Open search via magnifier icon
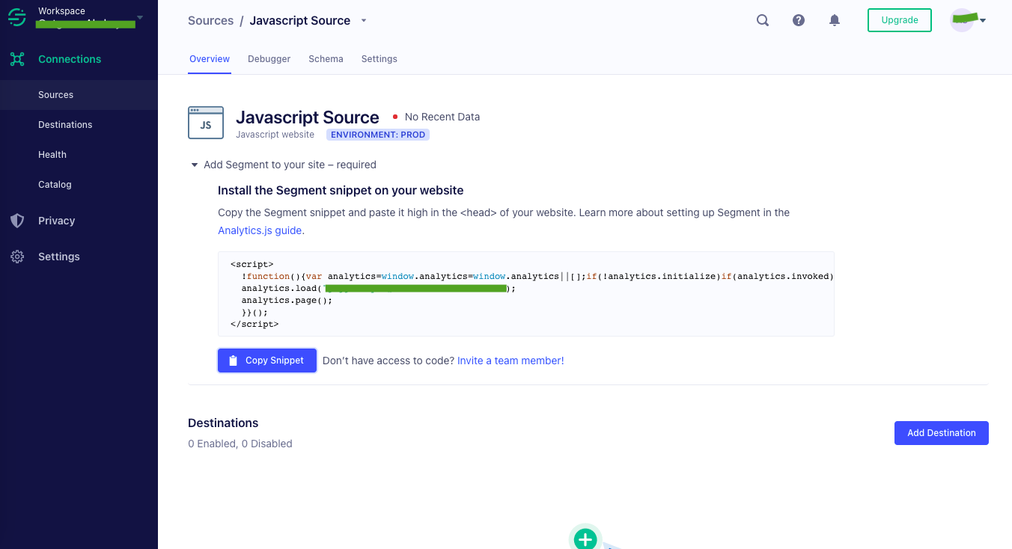Screen dimensions: 1012x549 point(763,20)
